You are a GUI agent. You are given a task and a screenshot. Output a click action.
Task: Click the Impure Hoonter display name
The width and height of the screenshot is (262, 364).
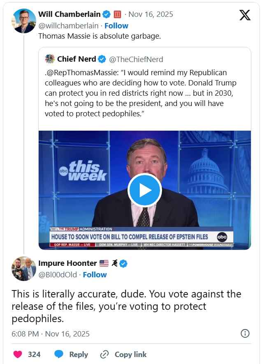pyautogui.click(x=67, y=263)
